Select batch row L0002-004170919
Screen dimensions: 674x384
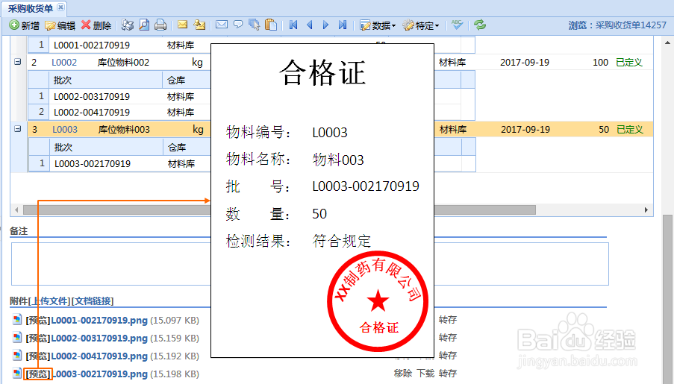[x=92, y=113]
